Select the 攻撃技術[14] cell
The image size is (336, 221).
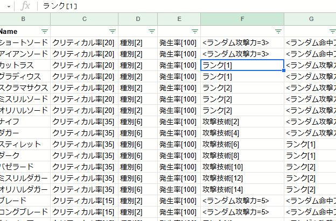[242, 189]
